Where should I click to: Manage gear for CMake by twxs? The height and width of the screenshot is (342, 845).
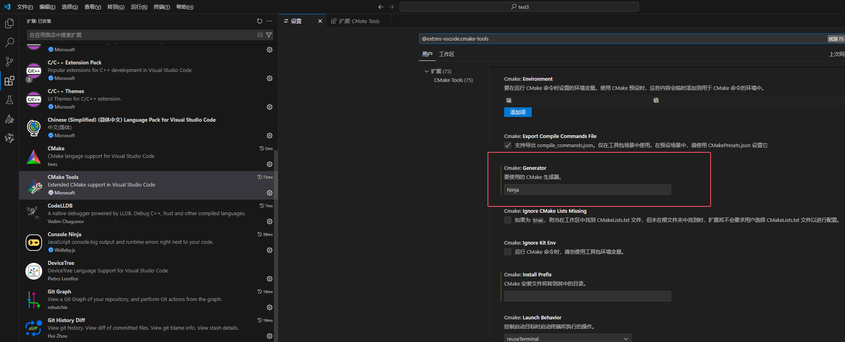270,164
